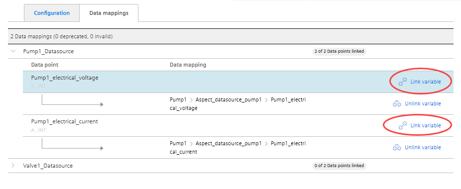The height and width of the screenshot is (189, 461).
Task: Click the 2 of 2 Data points linked badge
Action: tap(340, 51)
